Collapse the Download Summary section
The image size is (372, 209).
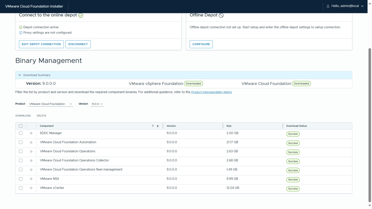tap(20, 75)
